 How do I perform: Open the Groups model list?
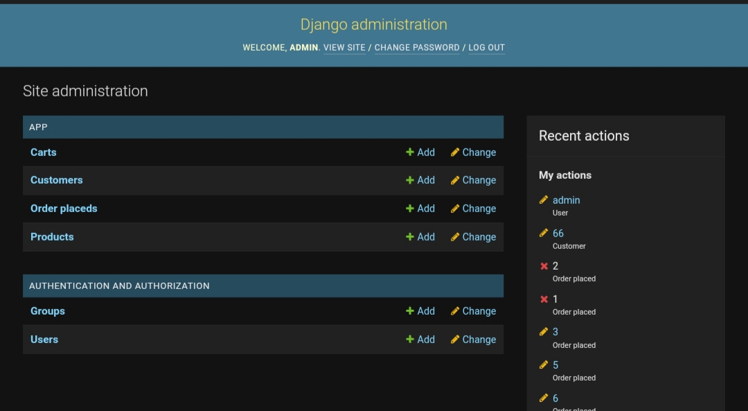tap(48, 311)
